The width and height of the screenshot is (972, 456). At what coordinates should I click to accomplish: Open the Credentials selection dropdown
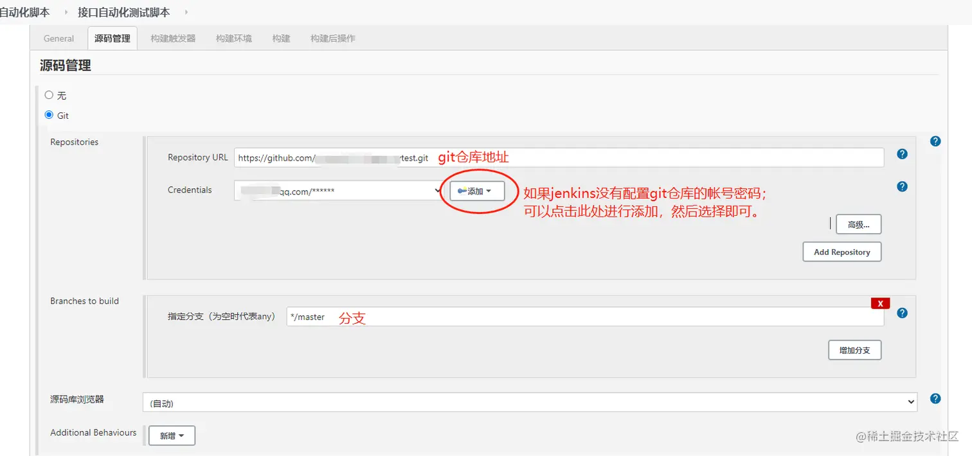point(338,191)
